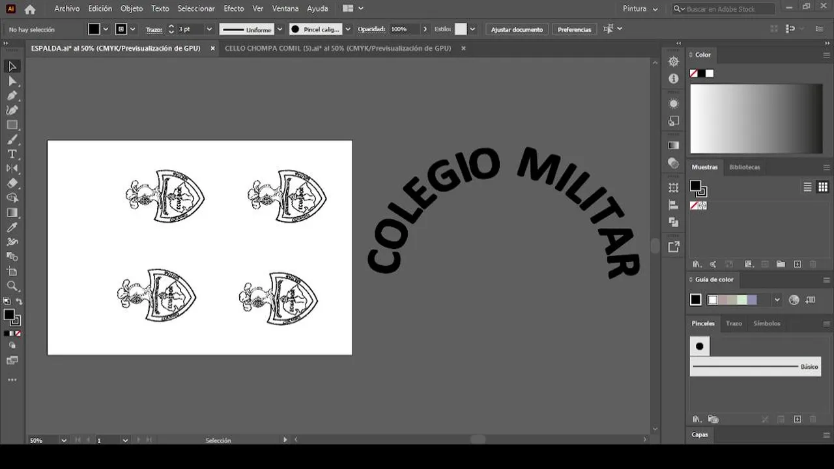The height and width of the screenshot is (469, 834).
Task: Switch Swatches panel to list view
Action: (x=807, y=187)
